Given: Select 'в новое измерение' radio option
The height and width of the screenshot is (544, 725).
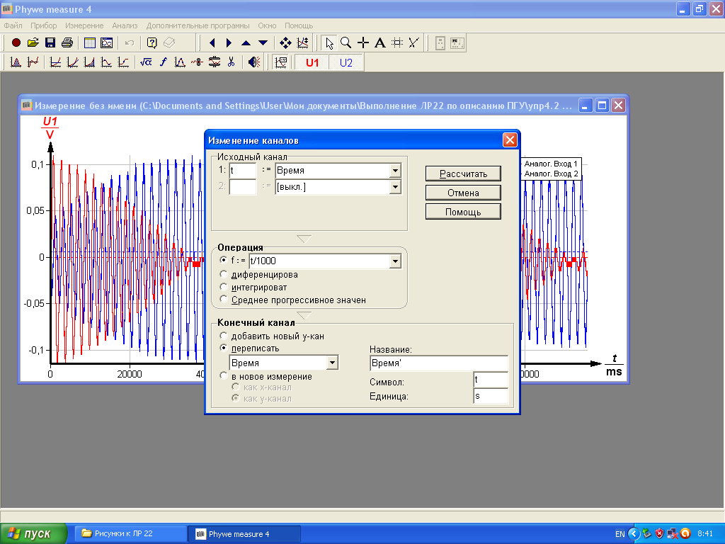Looking at the screenshot, I should (x=223, y=376).
